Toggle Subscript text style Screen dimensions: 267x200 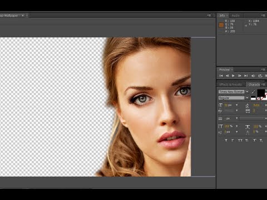[x=261, y=141]
